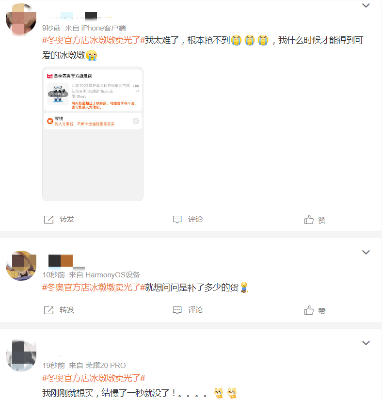Open the attached Bing Dwen Dwen order screenshot
The height and width of the screenshot is (401, 382).
93,134
